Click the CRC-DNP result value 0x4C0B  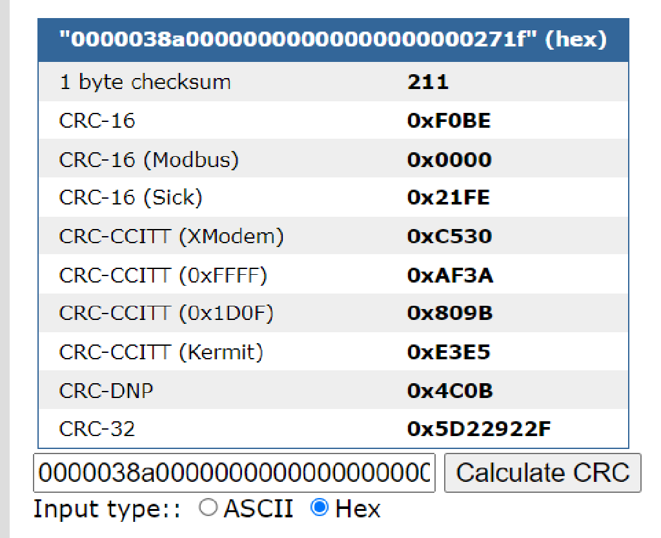point(450,390)
